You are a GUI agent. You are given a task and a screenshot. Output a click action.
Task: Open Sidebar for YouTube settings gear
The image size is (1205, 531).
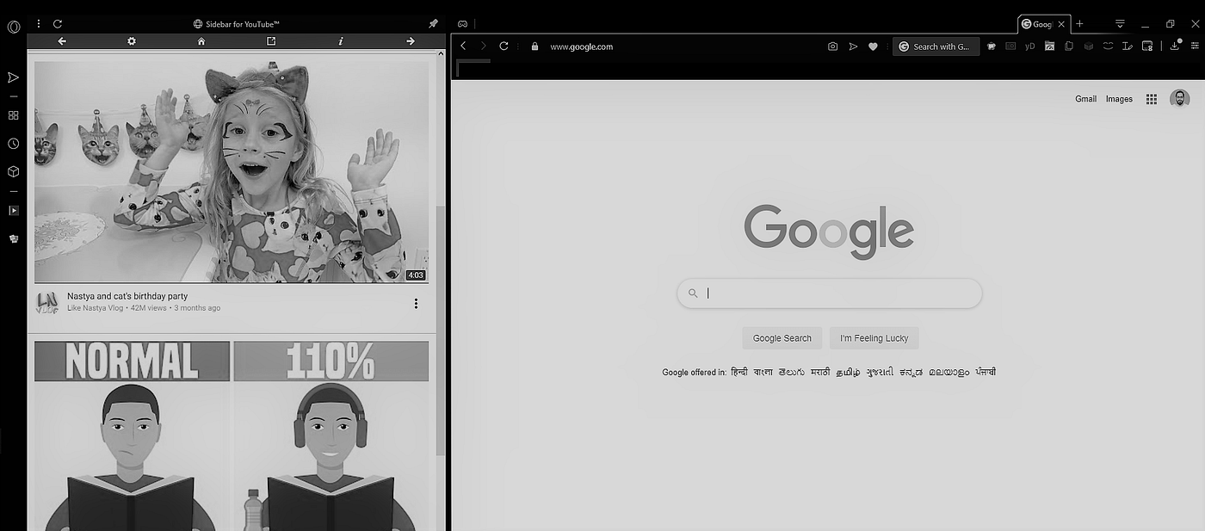[131, 40]
